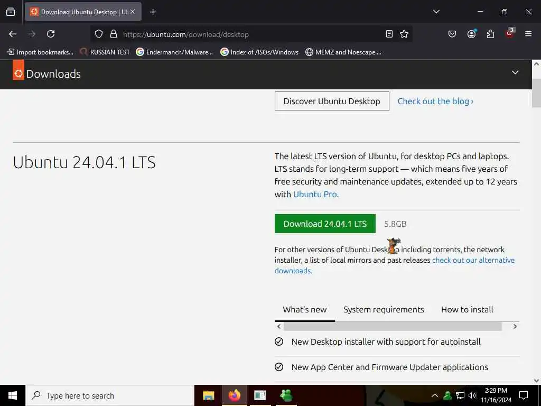Open Endermanch/Malware bookmark
Image resolution: width=541 pixels, height=406 pixels.
[174, 52]
